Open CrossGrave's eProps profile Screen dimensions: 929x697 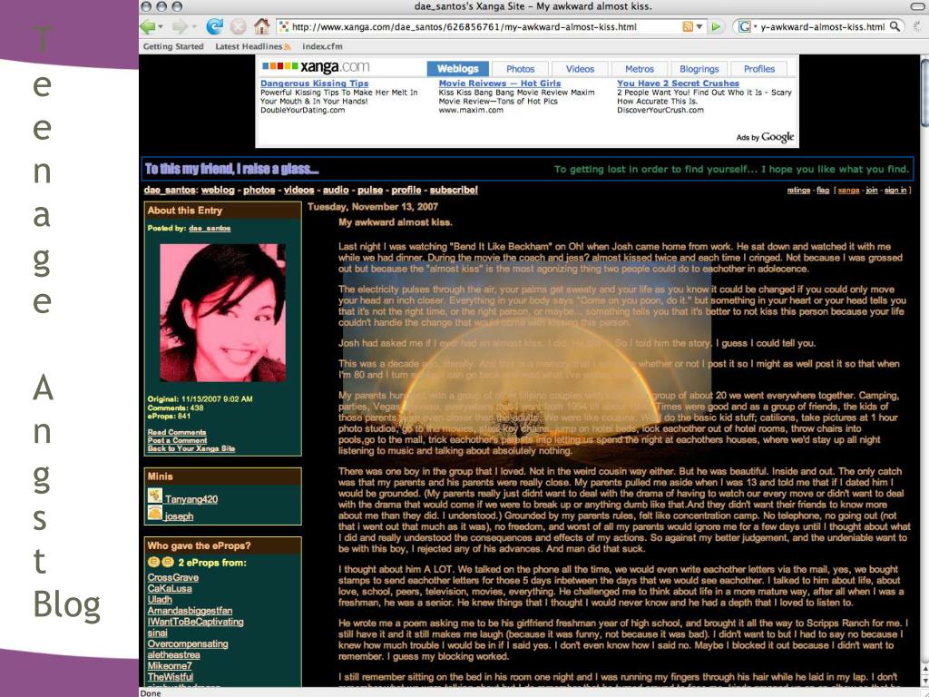click(173, 577)
